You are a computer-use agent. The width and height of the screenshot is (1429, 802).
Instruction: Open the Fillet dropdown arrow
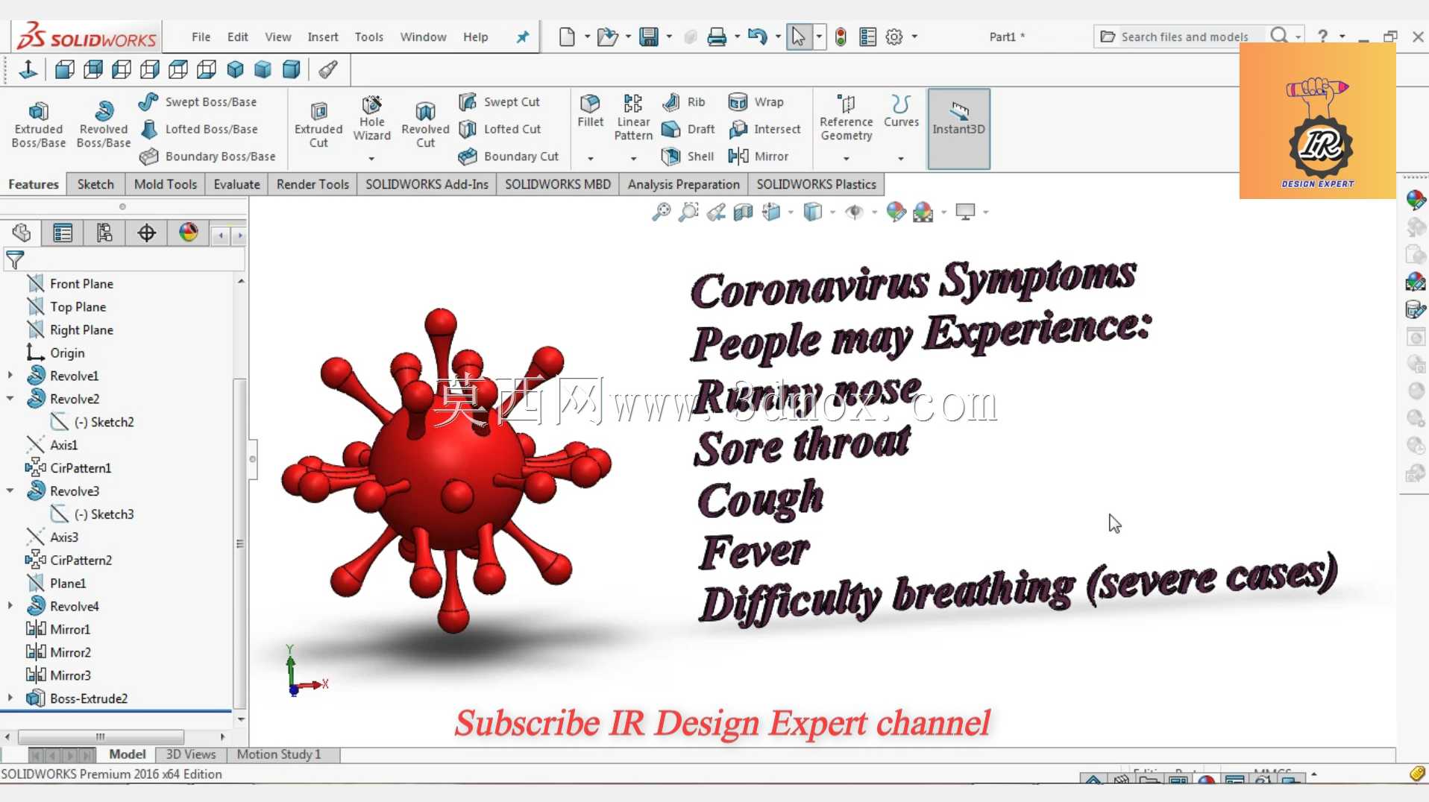[590, 158]
